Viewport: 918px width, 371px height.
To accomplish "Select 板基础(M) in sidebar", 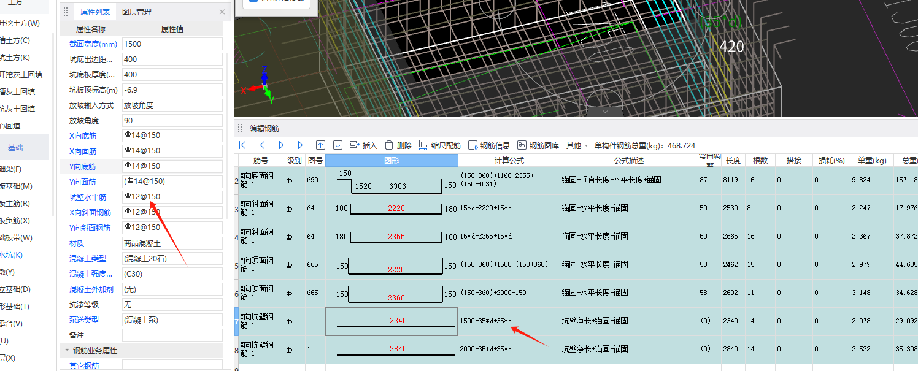I will 16,186.
